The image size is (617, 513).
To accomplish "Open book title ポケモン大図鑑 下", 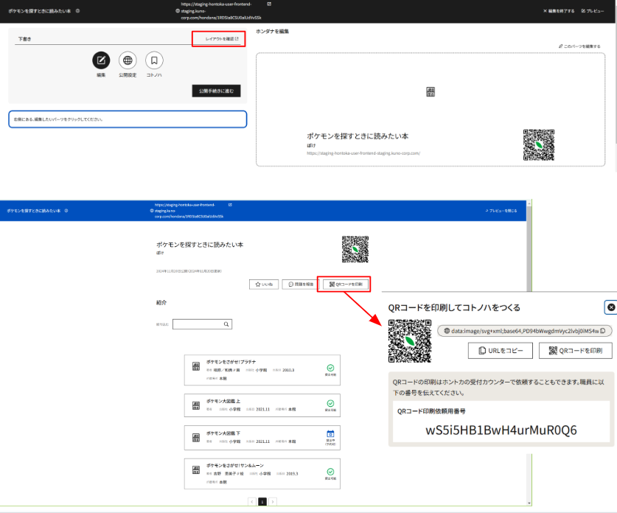I will click(x=223, y=433).
